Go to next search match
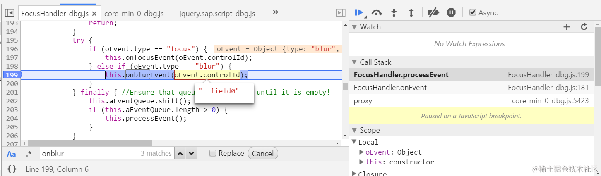 coord(191,153)
